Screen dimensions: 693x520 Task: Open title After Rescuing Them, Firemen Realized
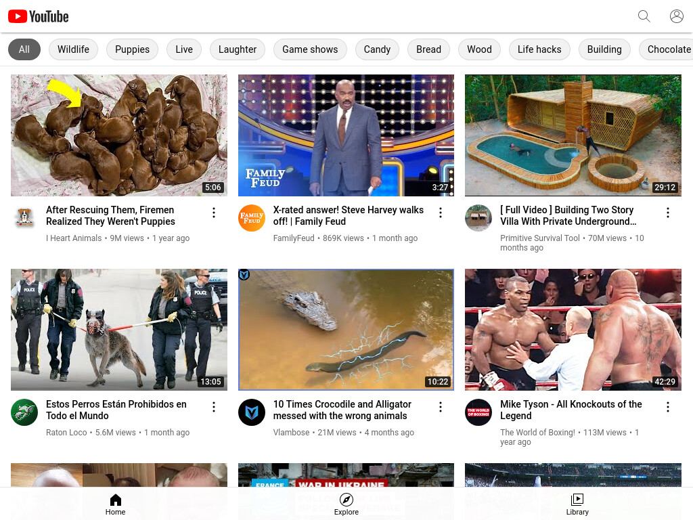click(110, 215)
